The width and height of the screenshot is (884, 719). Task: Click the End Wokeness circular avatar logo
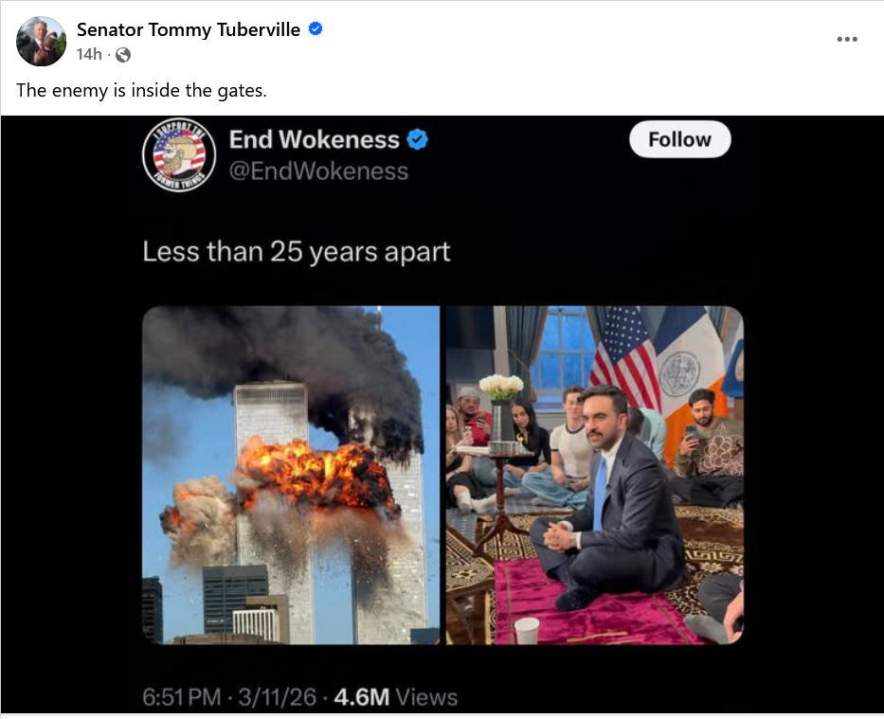click(179, 155)
